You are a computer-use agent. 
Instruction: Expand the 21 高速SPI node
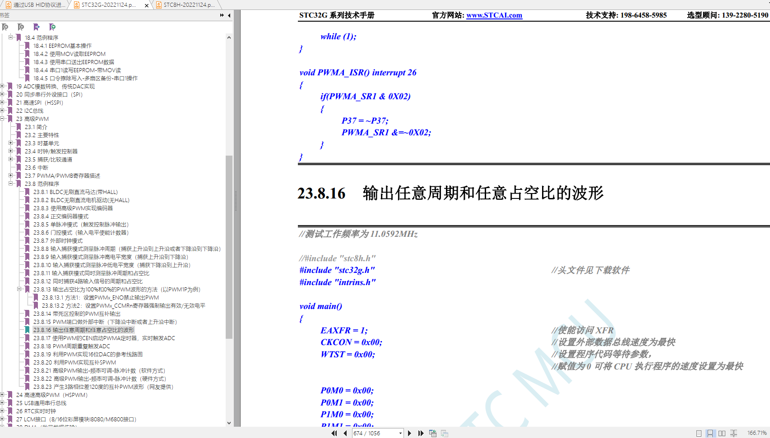coord(2,102)
